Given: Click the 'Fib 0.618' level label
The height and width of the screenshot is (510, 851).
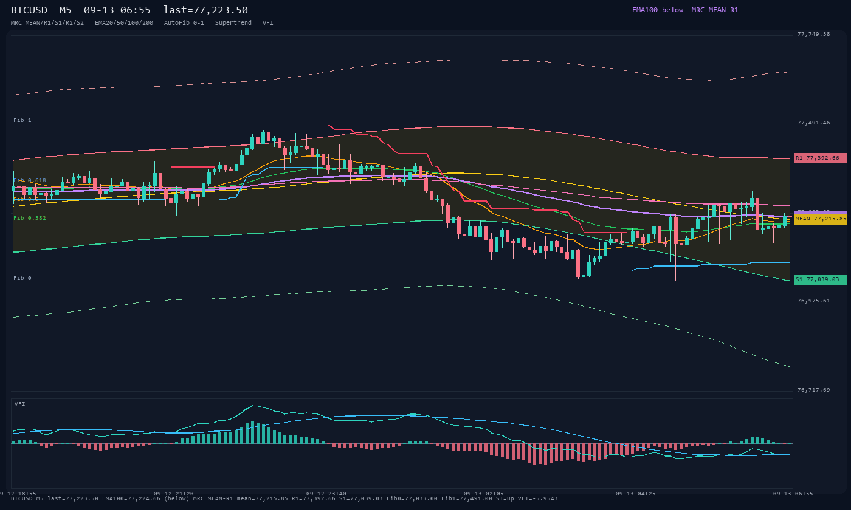Looking at the screenshot, I should click(30, 180).
